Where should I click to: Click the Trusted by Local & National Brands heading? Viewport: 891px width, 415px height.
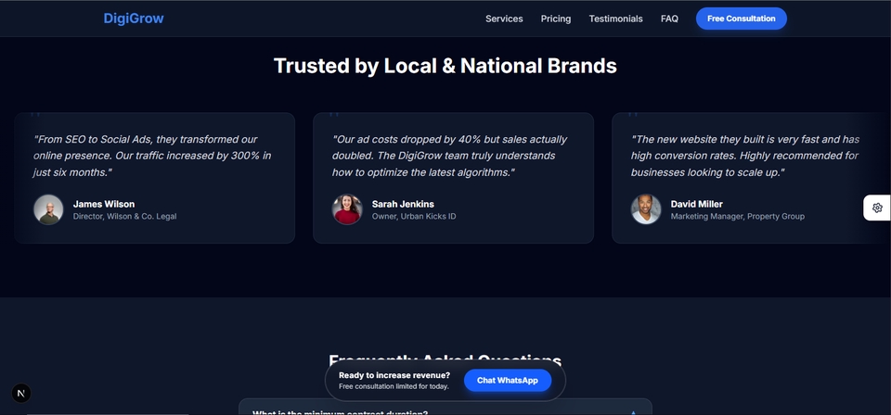pyautogui.click(x=445, y=66)
